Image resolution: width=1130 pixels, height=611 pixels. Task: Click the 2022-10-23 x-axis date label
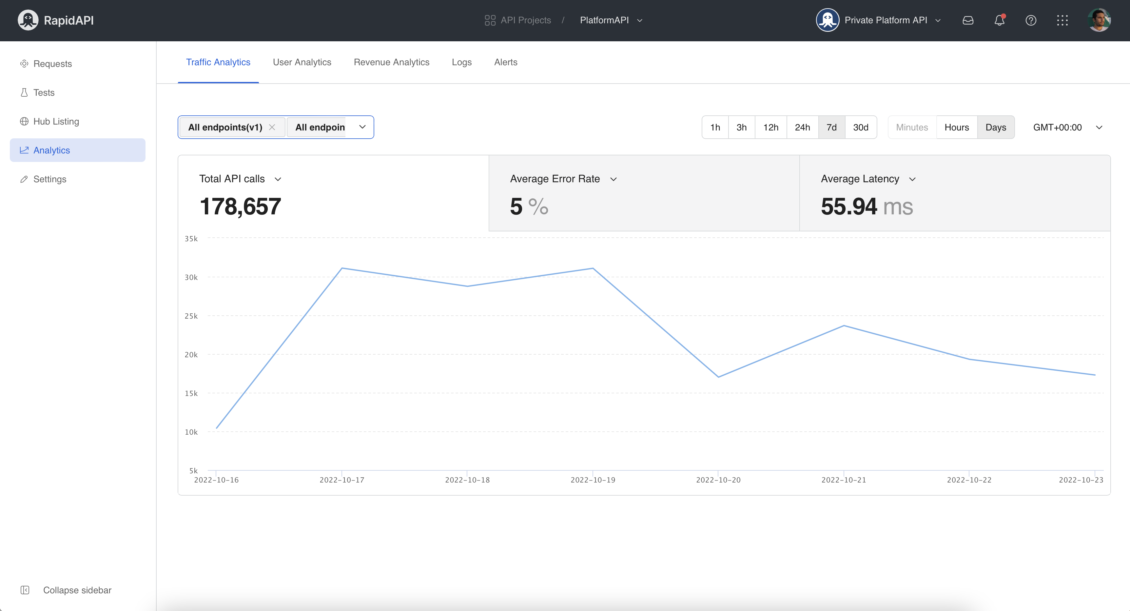point(1081,480)
